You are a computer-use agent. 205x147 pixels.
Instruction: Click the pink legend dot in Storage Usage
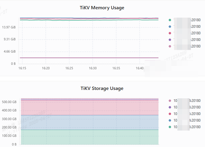click(x=170, y=101)
